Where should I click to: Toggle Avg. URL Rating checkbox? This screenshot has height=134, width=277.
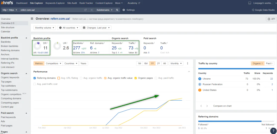coord(59,78)
